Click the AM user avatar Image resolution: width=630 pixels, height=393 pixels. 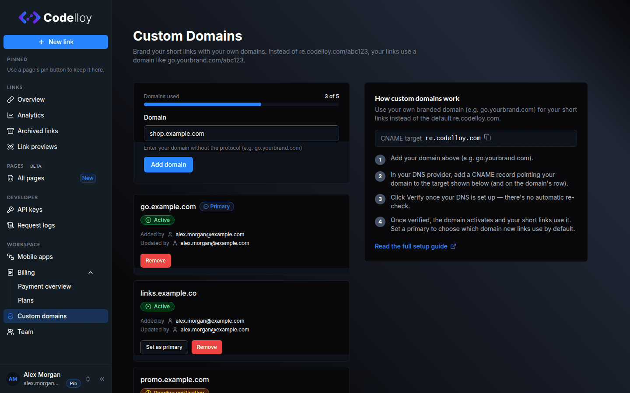click(13, 379)
